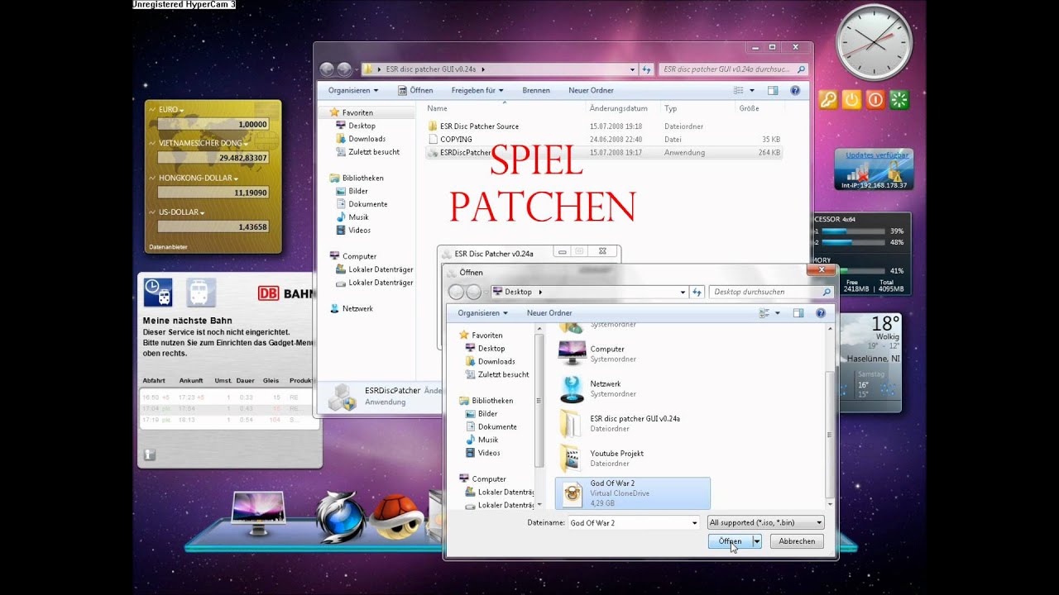1059x595 pixels.
Task: Open help in Explorer window toolbar
Action: [x=795, y=90]
